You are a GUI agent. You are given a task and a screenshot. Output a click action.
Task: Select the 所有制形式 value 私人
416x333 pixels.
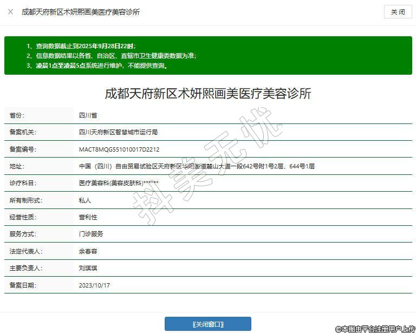coord(85,200)
